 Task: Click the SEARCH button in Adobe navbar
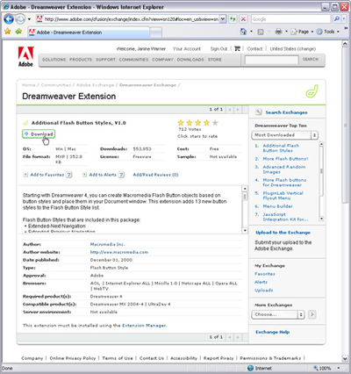coord(311,60)
